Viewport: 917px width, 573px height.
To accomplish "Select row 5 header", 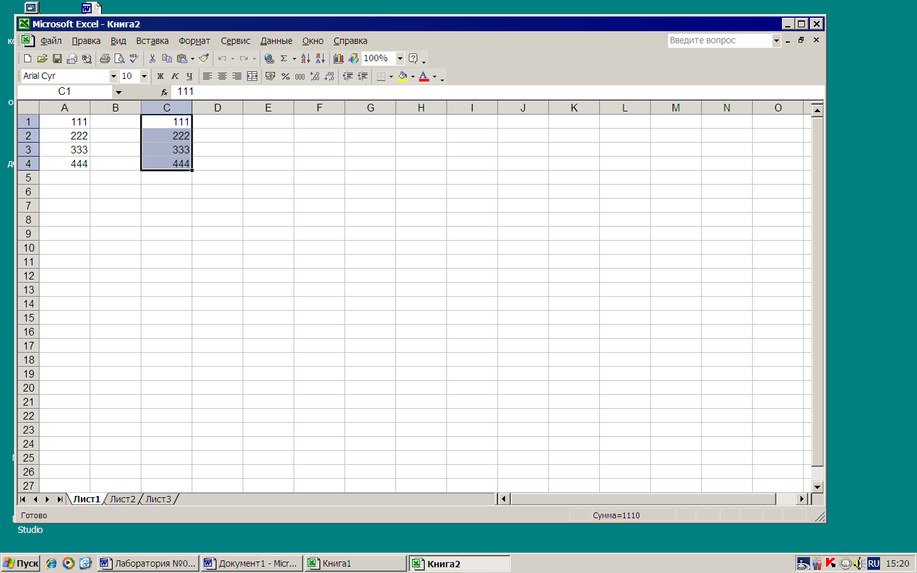I will 28,178.
